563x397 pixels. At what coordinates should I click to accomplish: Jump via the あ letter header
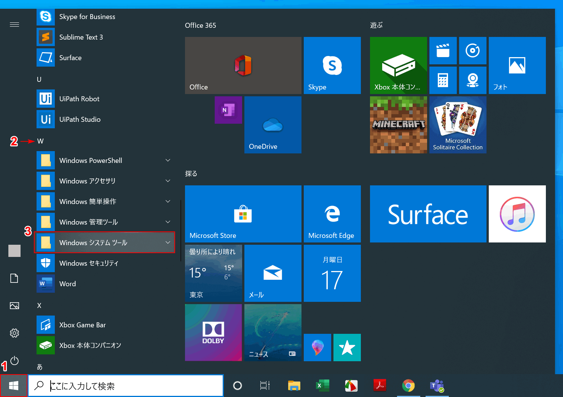39,367
